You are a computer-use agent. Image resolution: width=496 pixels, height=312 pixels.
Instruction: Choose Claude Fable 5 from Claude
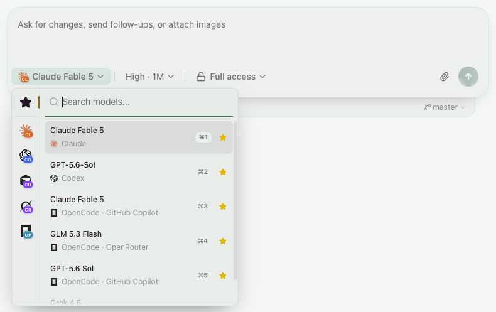(139, 137)
